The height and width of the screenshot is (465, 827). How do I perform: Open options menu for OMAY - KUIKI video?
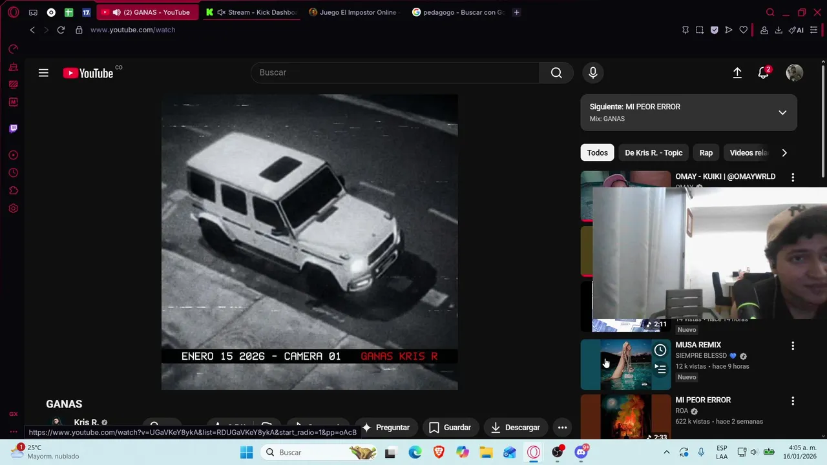[793, 178]
